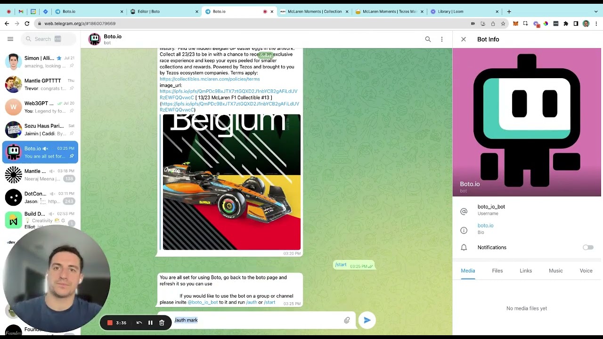Open the Mantle chat with 138 unread
This screenshot has height=339, width=603.
40,175
